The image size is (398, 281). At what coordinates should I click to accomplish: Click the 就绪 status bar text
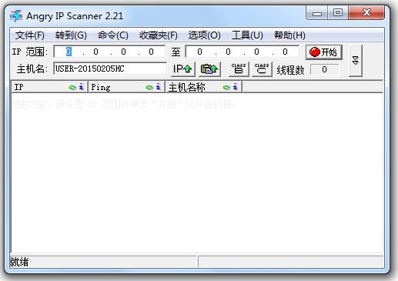(x=19, y=262)
